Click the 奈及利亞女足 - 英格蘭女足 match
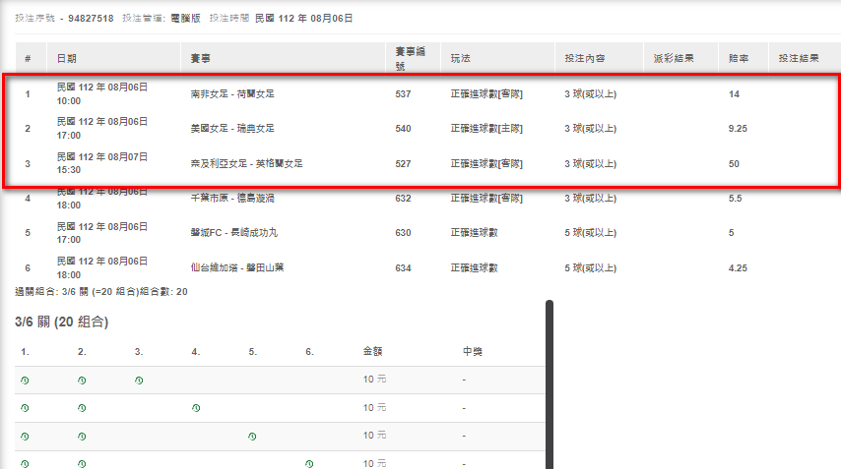 tap(246, 163)
